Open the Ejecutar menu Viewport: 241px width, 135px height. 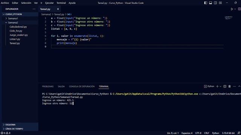[49, 3]
